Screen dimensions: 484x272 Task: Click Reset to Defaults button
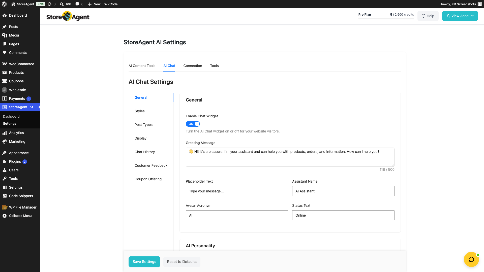pyautogui.click(x=182, y=262)
